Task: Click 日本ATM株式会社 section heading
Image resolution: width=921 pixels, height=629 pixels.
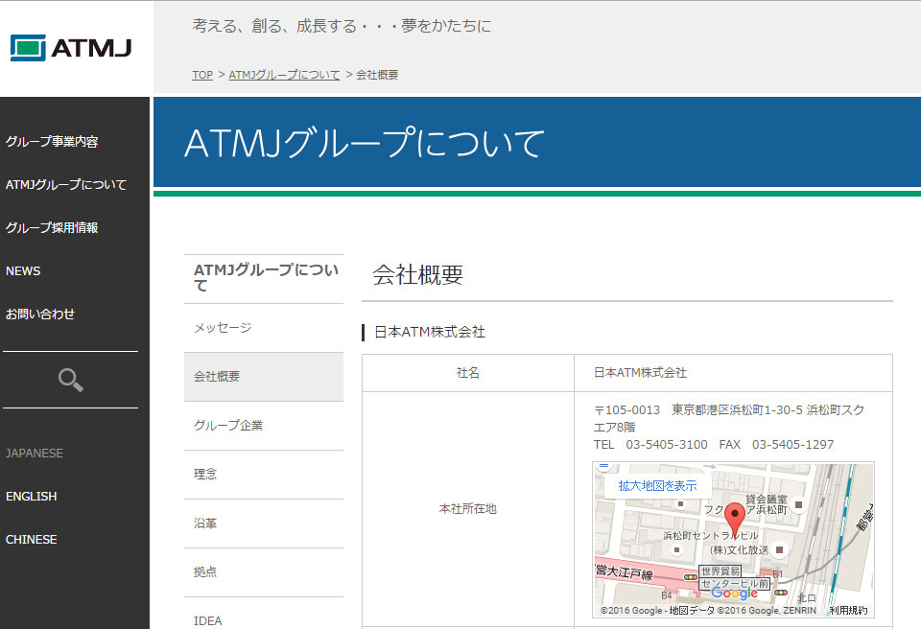Action: point(430,333)
